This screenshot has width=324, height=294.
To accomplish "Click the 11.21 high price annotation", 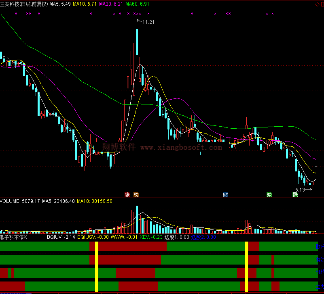I will click(x=149, y=22).
